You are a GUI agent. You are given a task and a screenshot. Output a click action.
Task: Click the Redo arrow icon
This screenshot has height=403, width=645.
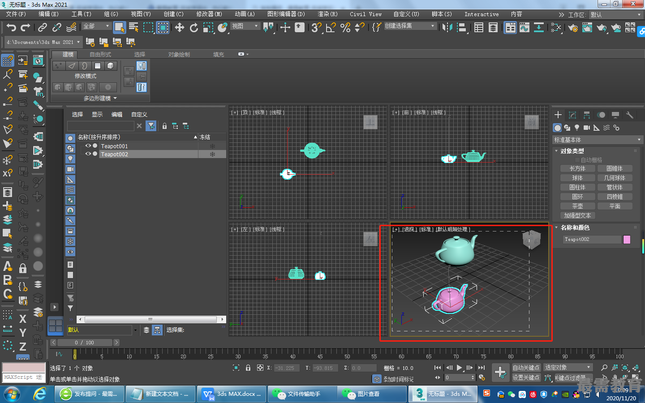point(26,27)
